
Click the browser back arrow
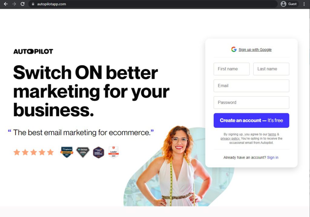pos(6,4)
